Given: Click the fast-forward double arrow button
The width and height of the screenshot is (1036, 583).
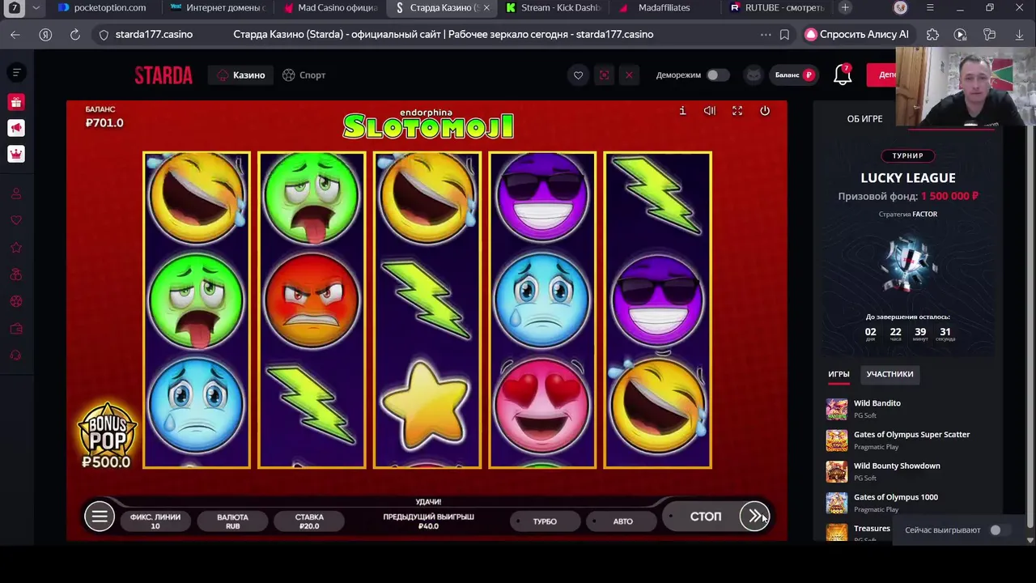Looking at the screenshot, I should pyautogui.click(x=754, y=516).
